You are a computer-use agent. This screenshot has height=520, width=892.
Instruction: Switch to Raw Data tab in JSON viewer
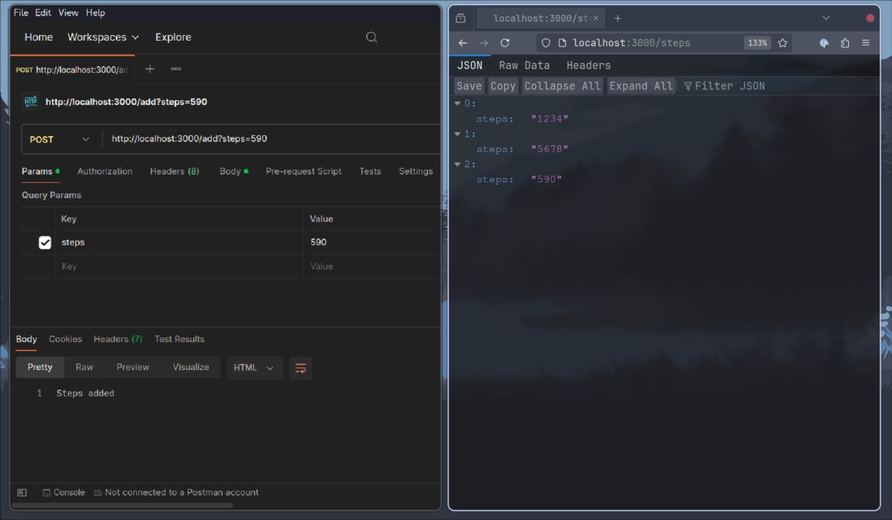coord(524,65)
